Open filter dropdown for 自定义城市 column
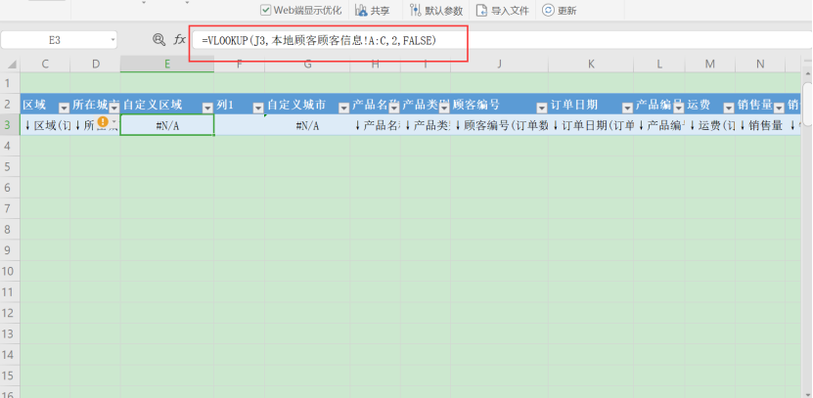 [343, 108]
